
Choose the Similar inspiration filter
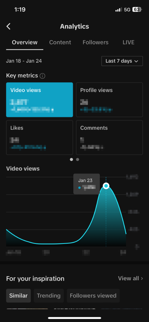pos(18,296)
